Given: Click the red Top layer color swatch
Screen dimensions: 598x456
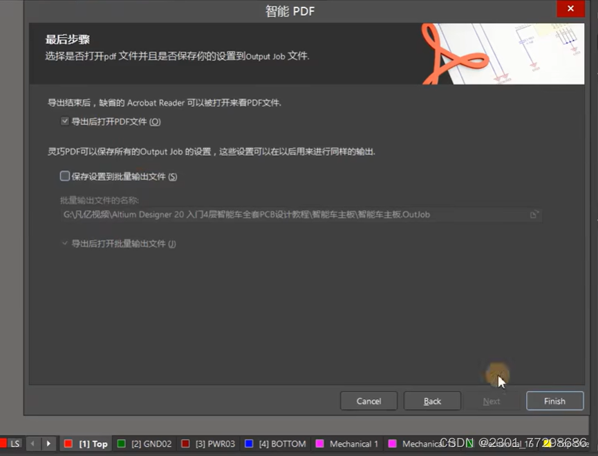Looking at the screenshot, I should tap(68, 444).
